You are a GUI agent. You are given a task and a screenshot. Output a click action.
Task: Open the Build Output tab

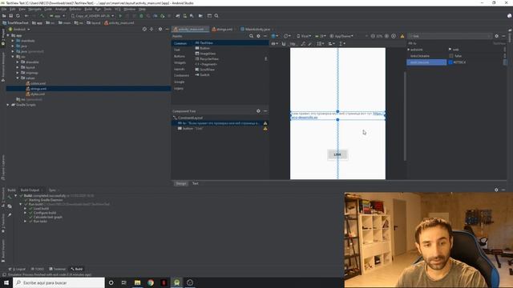point(30,190)
